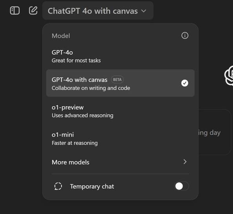The width and height of the screenshot is (233, 214).
Task: Expand More models arrow
Action: tap(185, 162)
